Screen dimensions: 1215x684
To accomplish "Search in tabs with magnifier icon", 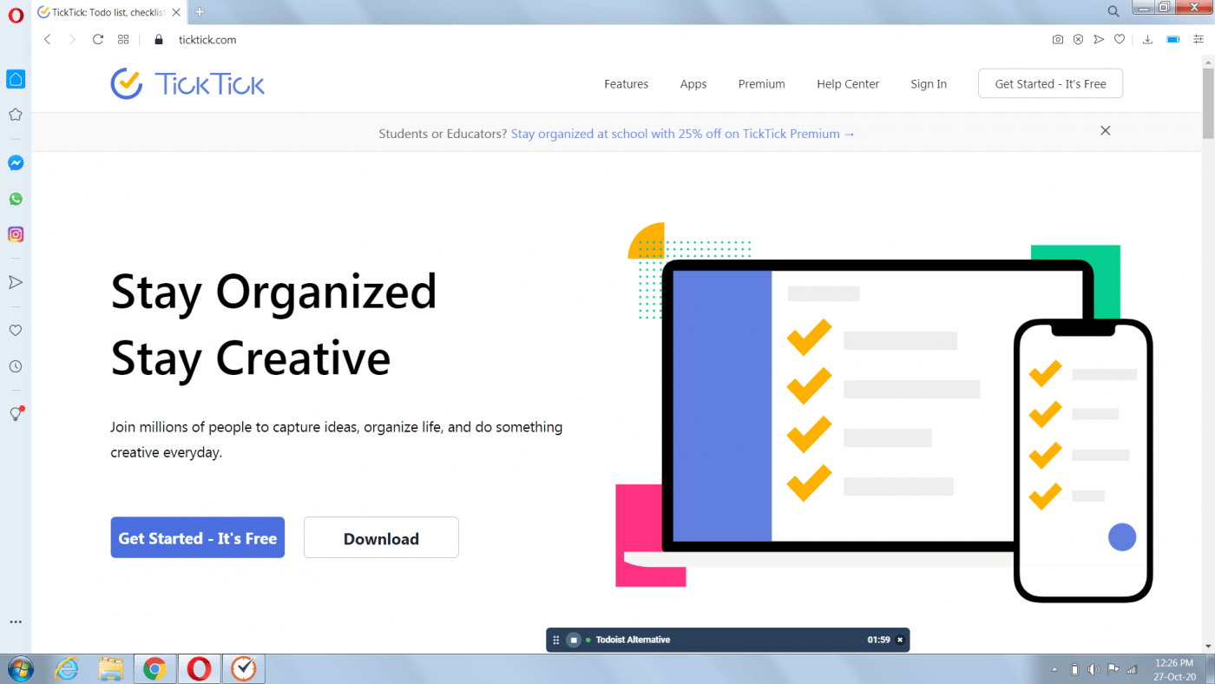I will tap(1113, 11).
